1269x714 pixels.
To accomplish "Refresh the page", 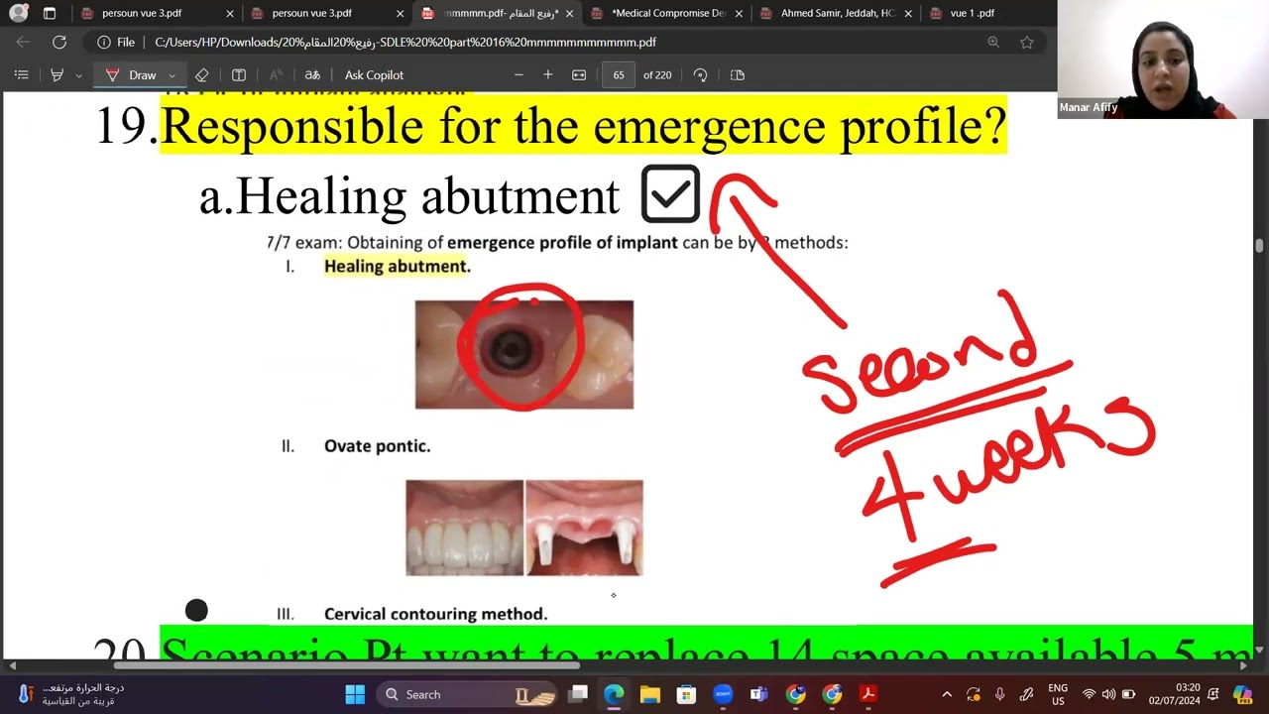I will pyautogui.click(x=59, y=42).
